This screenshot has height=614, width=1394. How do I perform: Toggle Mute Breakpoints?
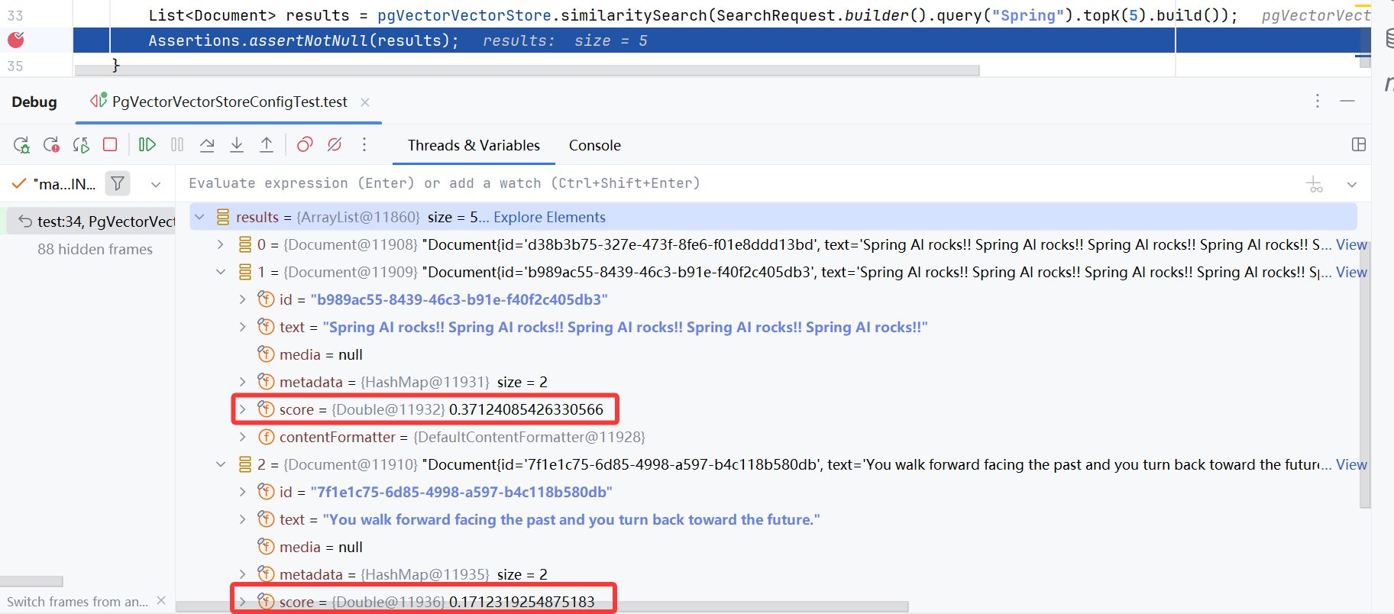[335, 144]
